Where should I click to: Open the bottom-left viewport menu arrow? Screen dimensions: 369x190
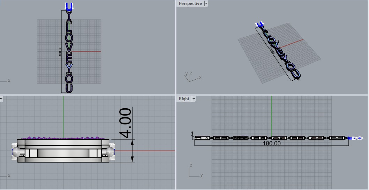click(x=1, y=99)
